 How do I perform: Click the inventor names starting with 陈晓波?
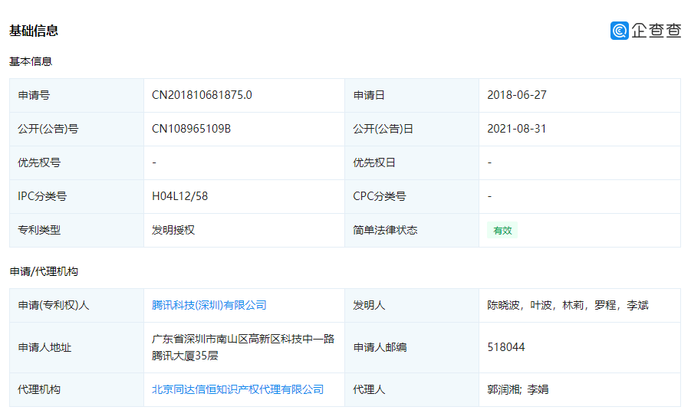click(568, 305)
